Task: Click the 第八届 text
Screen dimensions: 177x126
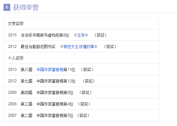Action: (27, 70)
